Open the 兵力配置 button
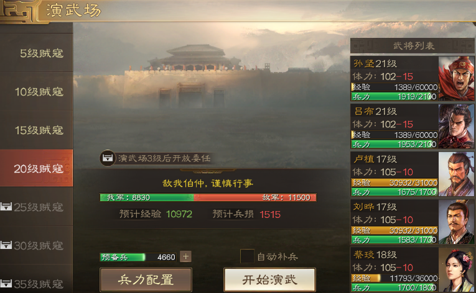The height and width of the screenshot is (293, 476). [x=146, y=280]
